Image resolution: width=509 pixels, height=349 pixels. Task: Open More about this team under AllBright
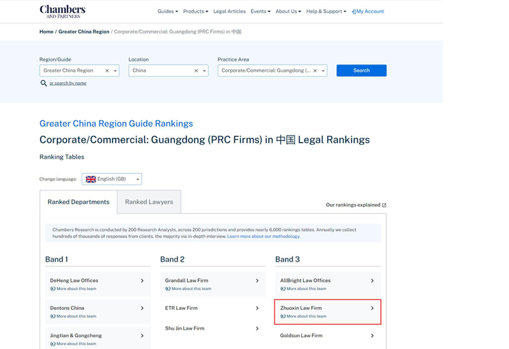point(303,289)
